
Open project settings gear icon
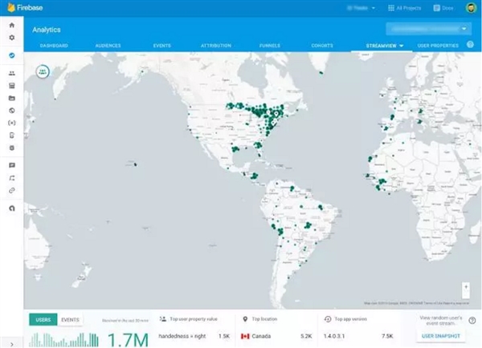coord(11,37)
